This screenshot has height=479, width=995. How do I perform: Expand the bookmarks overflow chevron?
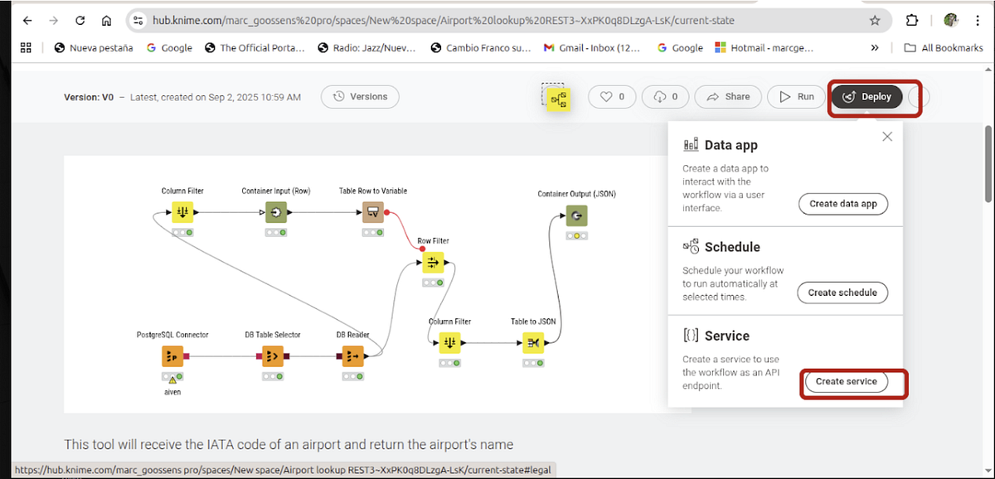click(874, 48)
